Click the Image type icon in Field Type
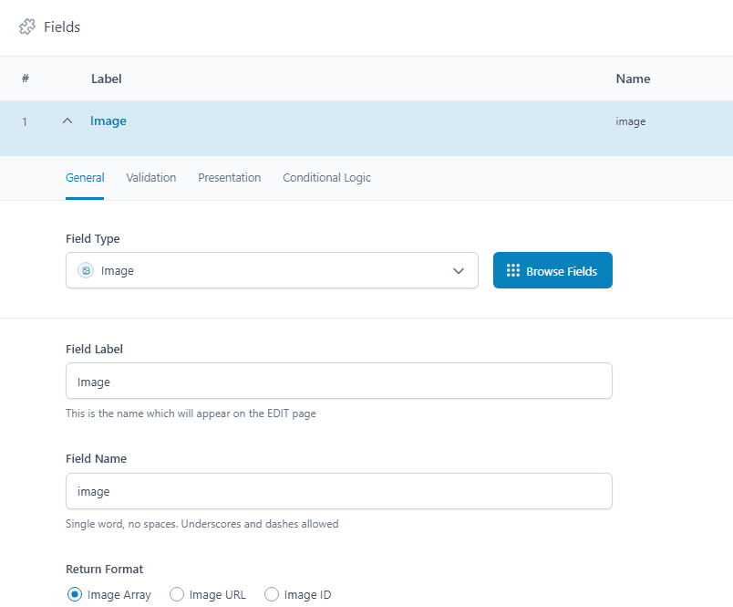The height and width of the screenshot is (607, 733). coord(86,270)
